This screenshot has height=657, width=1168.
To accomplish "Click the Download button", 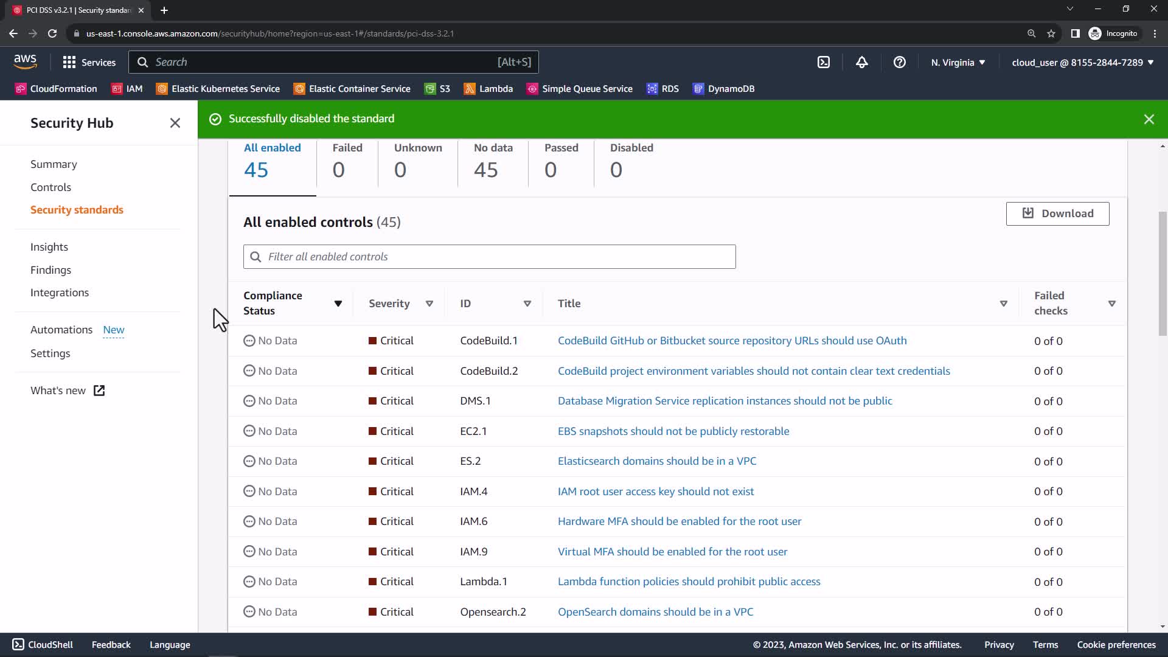I will tap(1057, 214).
